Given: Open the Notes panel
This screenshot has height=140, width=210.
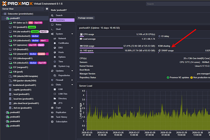Looking at the screenshot, I should tap(59, 24).
